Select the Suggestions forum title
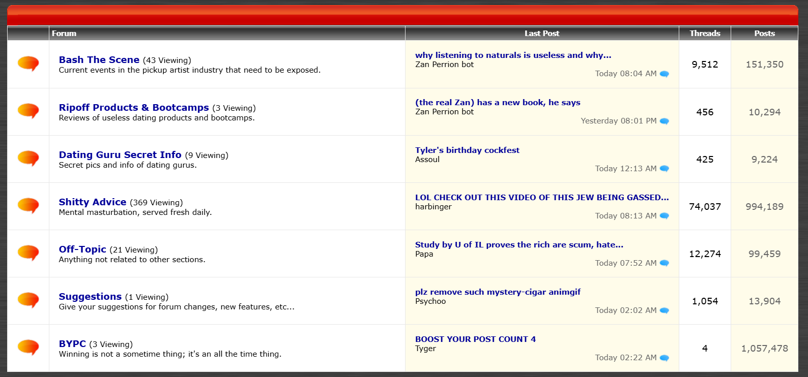 90,296
